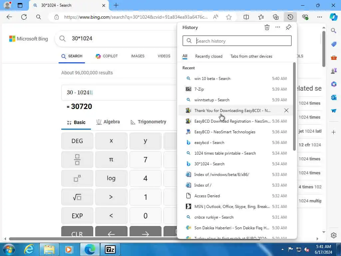Open cnbce rurkiye - Search entry

coord(236,217)
